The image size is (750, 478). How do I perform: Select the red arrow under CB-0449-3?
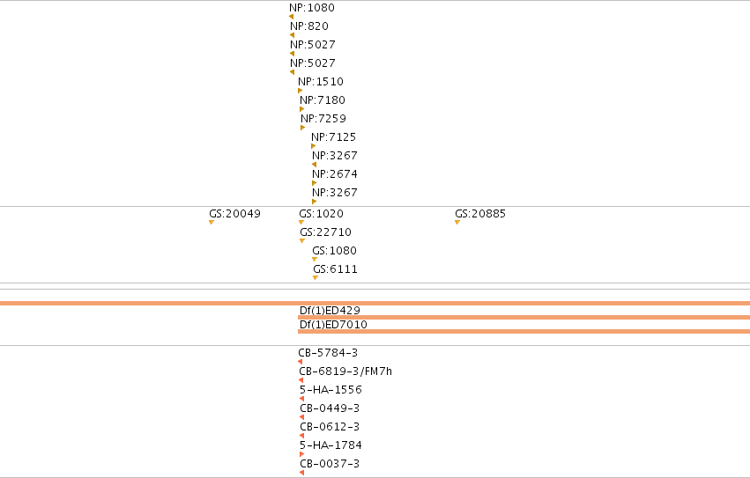(301, 417)
